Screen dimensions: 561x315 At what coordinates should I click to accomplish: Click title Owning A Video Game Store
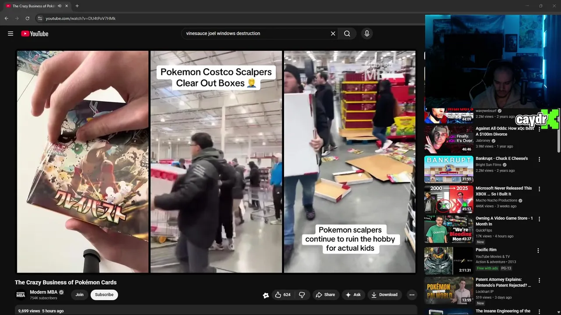pyautogui.click(x=504, y=221)
